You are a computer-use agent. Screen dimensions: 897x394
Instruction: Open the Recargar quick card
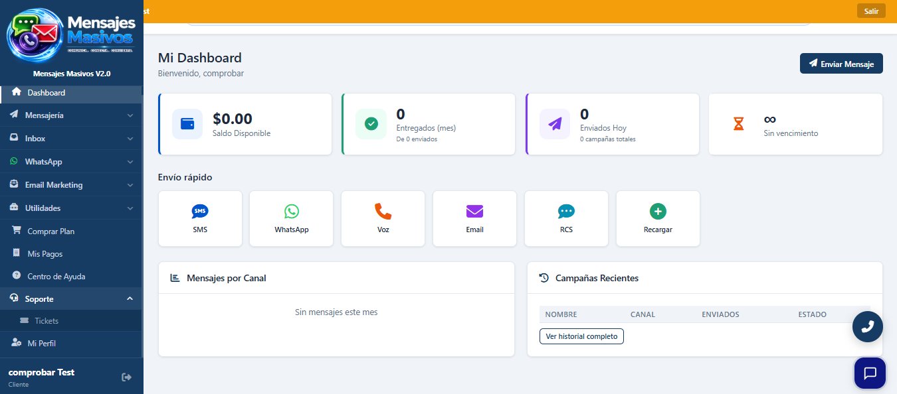tap(658, 218)
